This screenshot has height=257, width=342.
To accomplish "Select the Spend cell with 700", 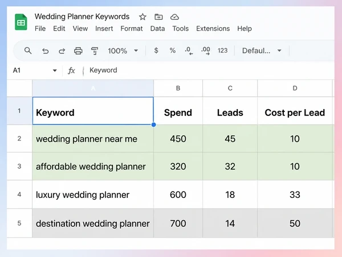I will tap(178, 223).
